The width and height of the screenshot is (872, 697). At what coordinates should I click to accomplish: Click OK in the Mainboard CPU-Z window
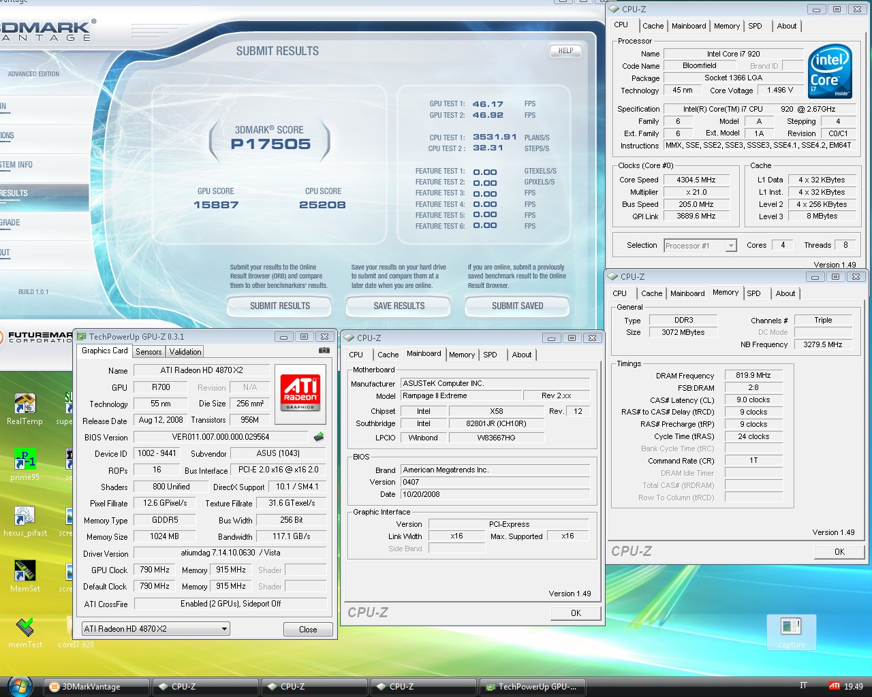(576, 613)
